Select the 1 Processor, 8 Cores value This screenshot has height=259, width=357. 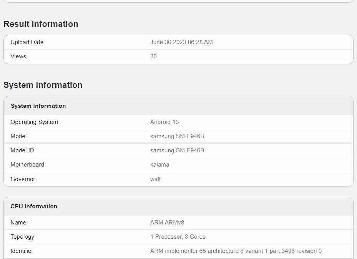click(x=178, y=237)
